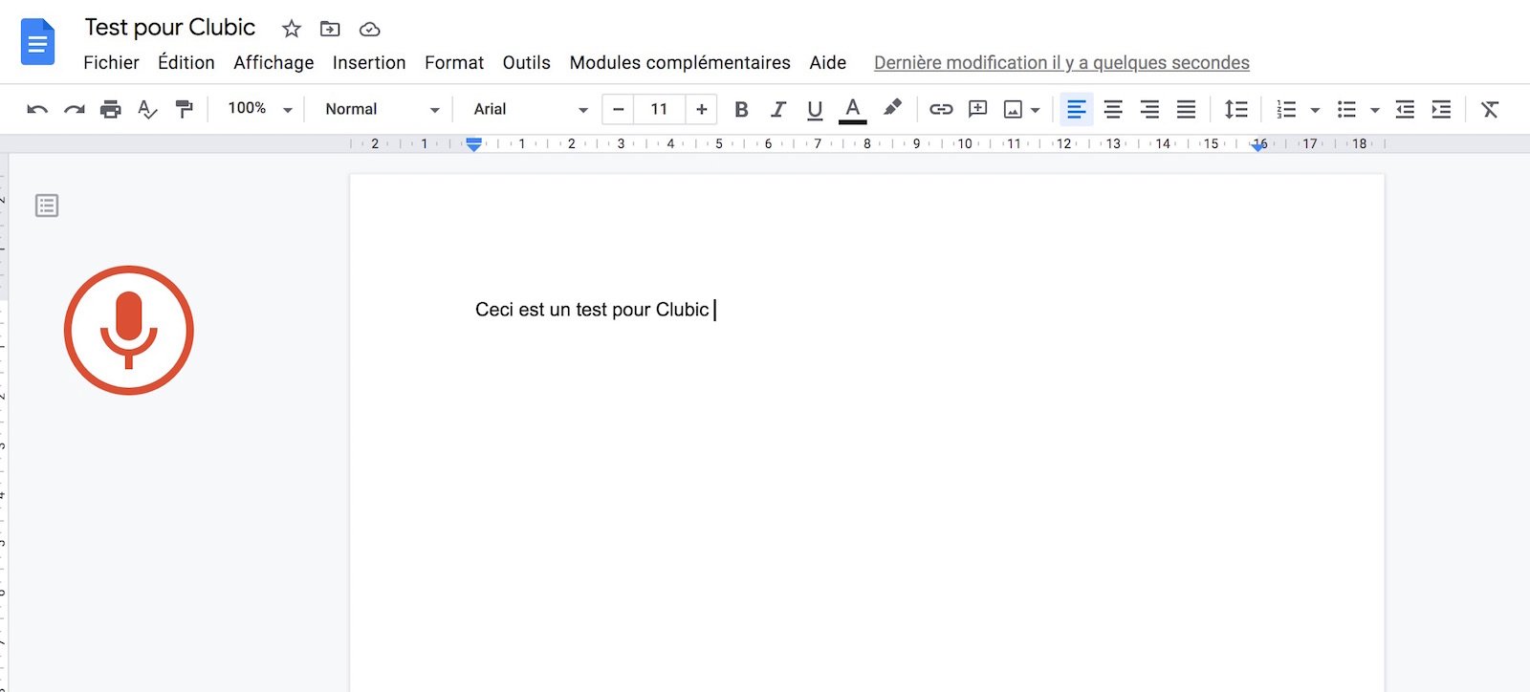The height and width of the screenshot is (692, 1530).
Task: Open Dernière modification version history link
Action: point(1061,62)
